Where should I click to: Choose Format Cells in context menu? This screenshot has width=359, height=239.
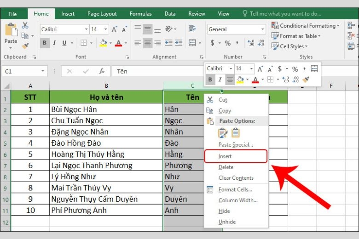pos(236,190)
